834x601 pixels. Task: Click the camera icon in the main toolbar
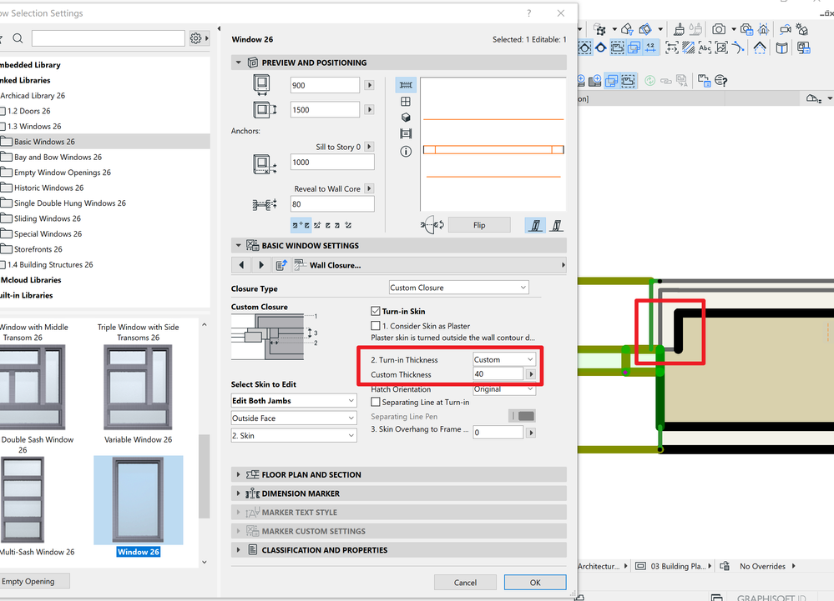tap(719, 29)
